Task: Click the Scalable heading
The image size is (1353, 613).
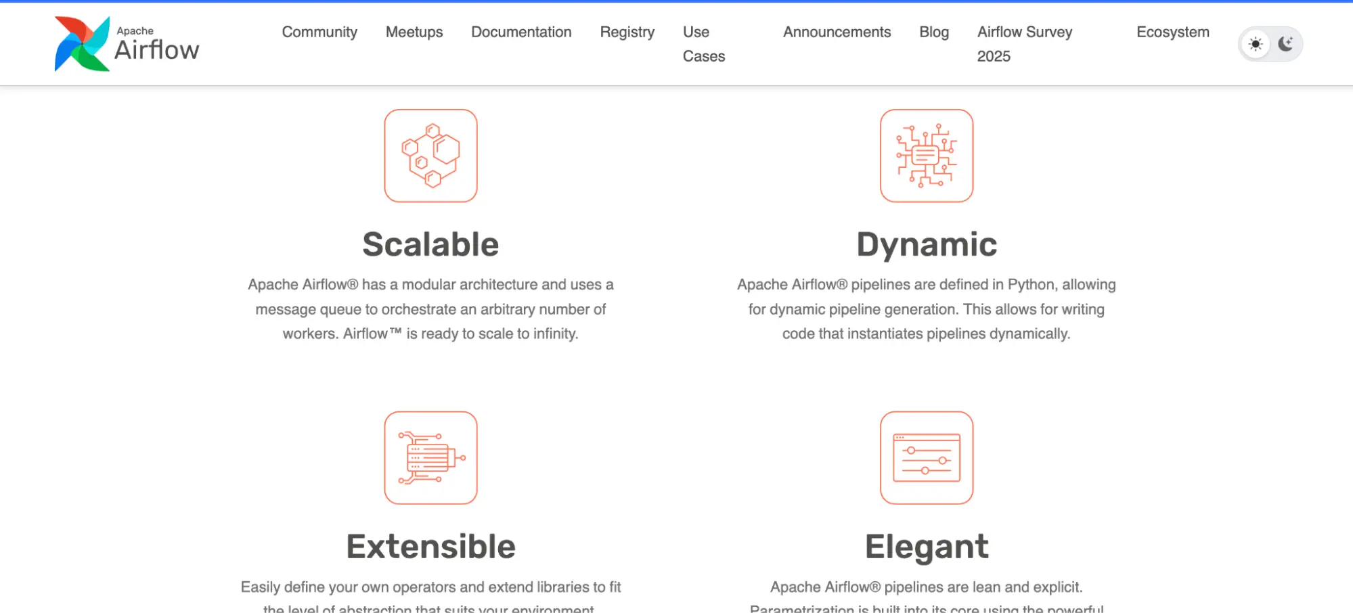Action: (430, 244)
